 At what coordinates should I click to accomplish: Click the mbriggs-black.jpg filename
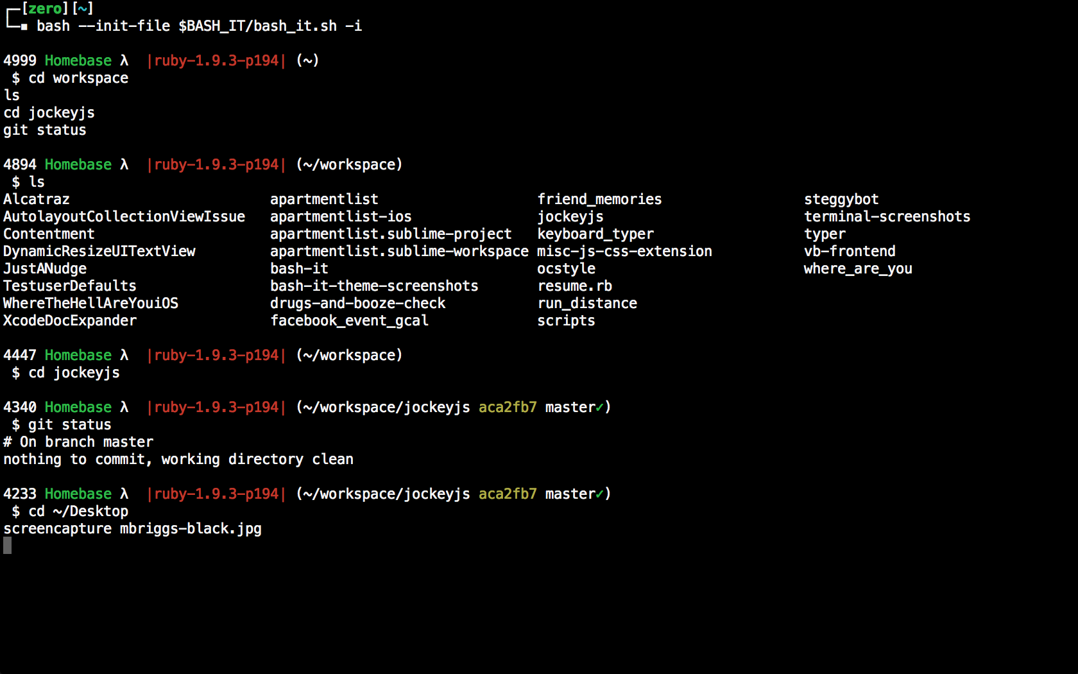(191, 529)
